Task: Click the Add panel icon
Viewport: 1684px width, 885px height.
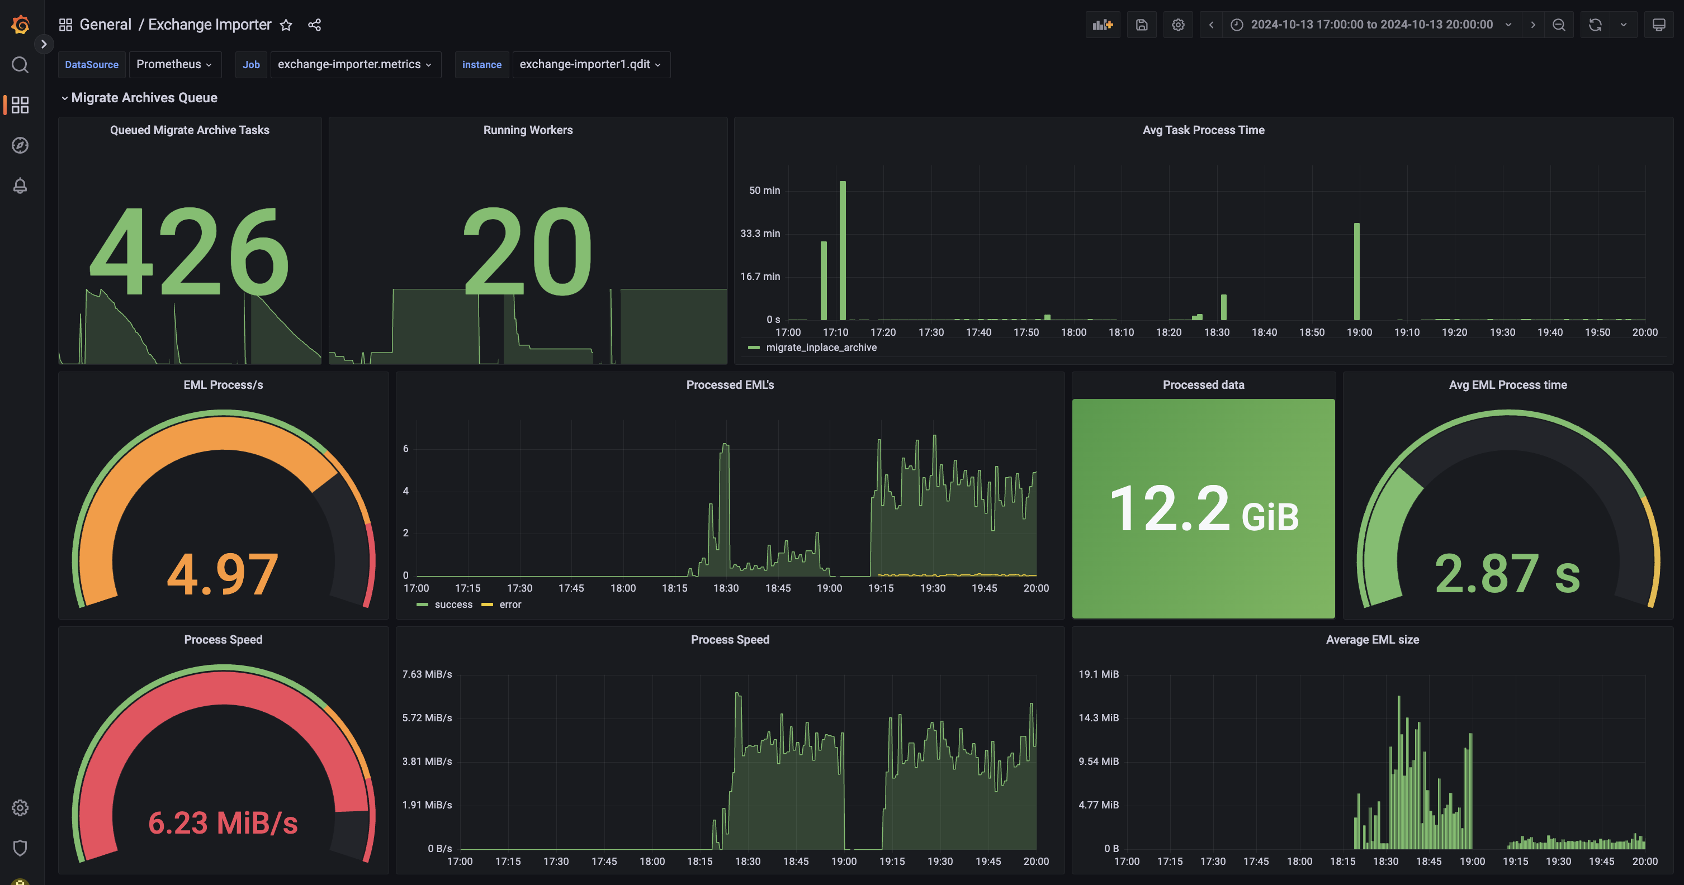Action: (x=1102, y=25)
